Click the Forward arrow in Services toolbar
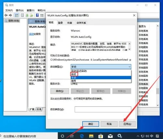 [x=10, y=15]
